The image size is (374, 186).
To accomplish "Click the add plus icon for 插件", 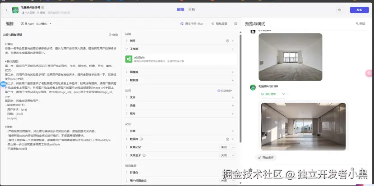I will pyautogui.click(x=233, y=41).
